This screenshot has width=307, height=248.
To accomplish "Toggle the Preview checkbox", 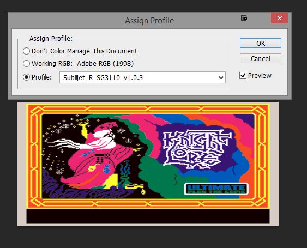I will pos(243,76).
